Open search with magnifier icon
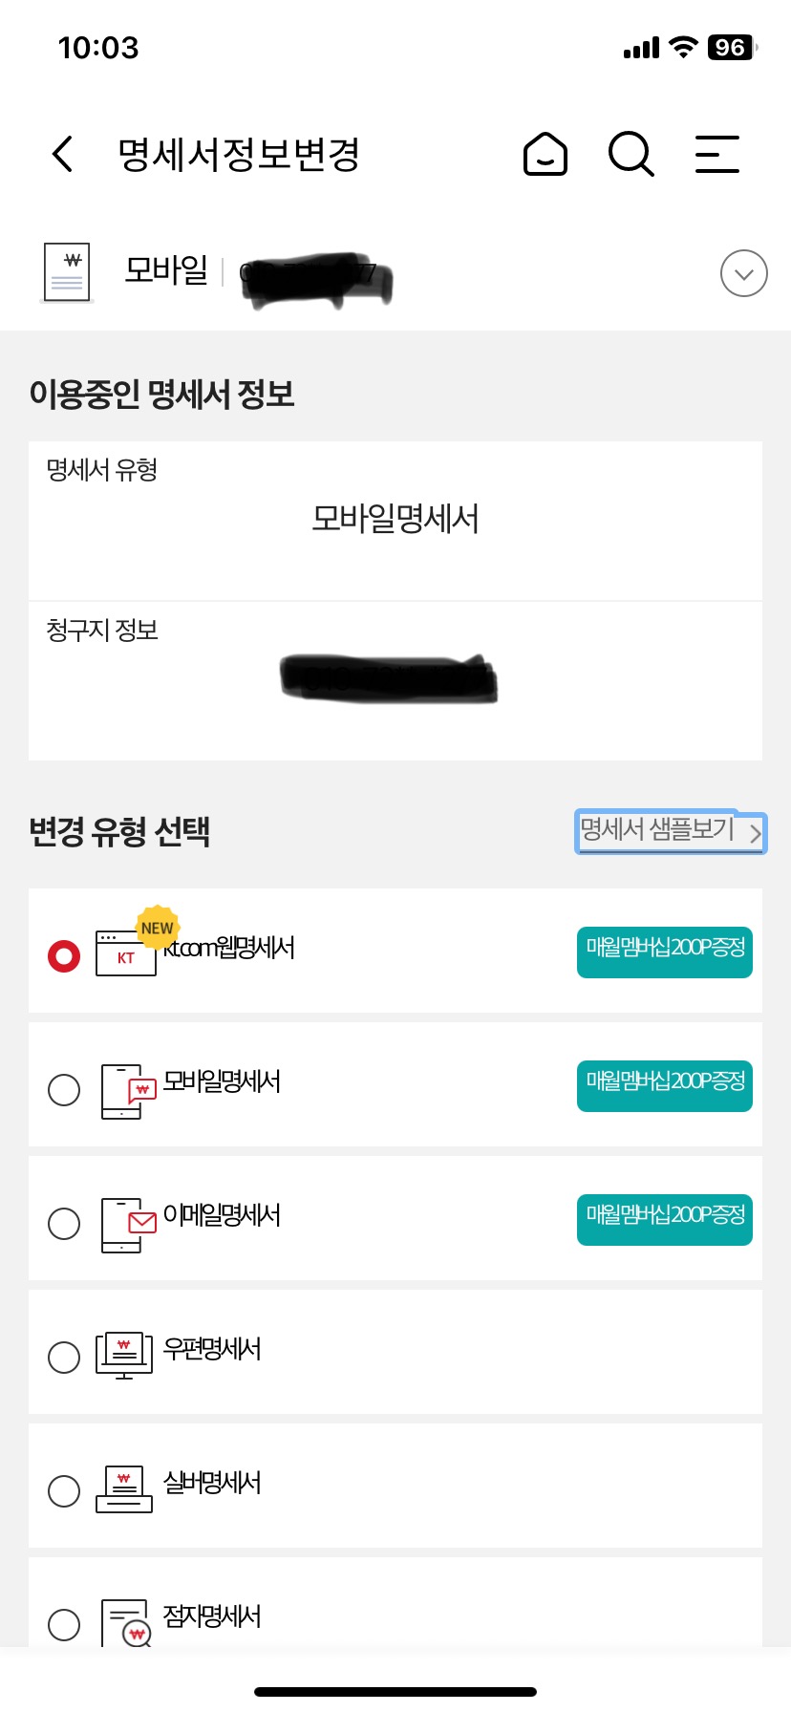This screenshot has height=1712, width=791. tap(631, 154)
